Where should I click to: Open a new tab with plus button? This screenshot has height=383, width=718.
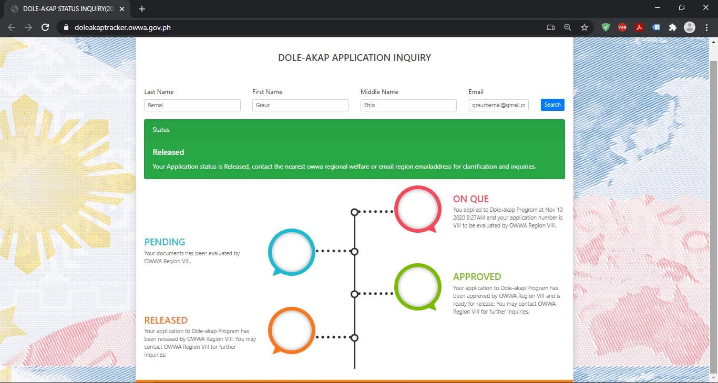pyautogui.click(x=141, y=9)
